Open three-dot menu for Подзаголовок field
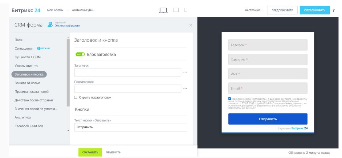This screenshot has height=158, width=342. pos(185,89)
